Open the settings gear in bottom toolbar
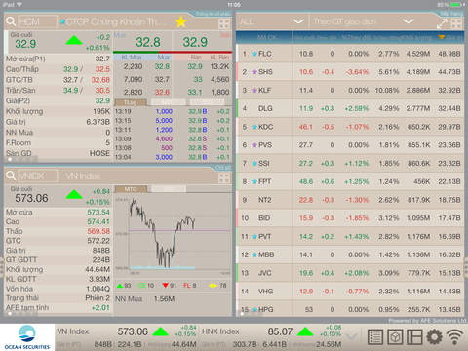This screenshot has width=468, height=351. point(434,336)
